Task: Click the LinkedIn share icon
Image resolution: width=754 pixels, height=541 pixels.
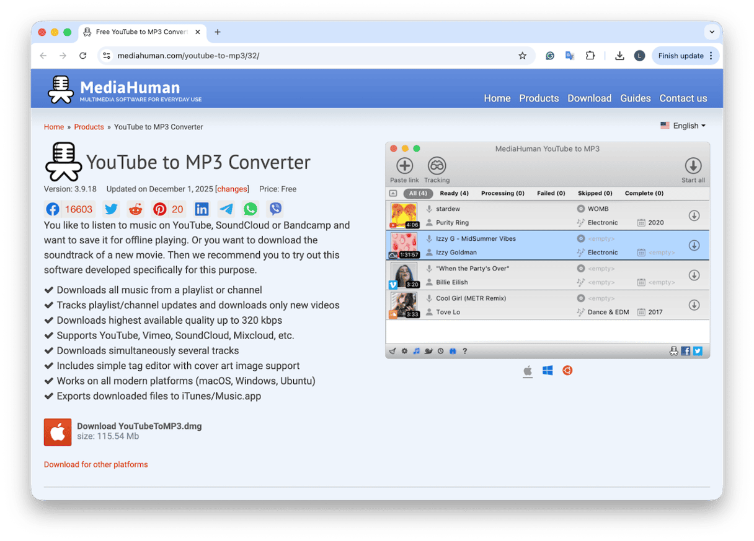Action: [x=202, y=209]
